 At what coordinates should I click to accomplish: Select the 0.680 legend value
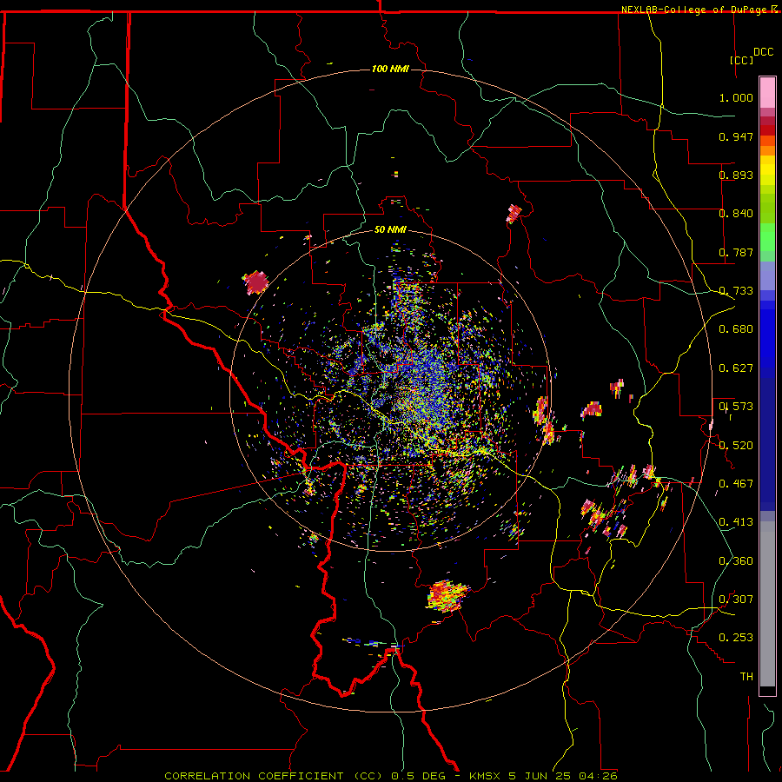point(736,329)
